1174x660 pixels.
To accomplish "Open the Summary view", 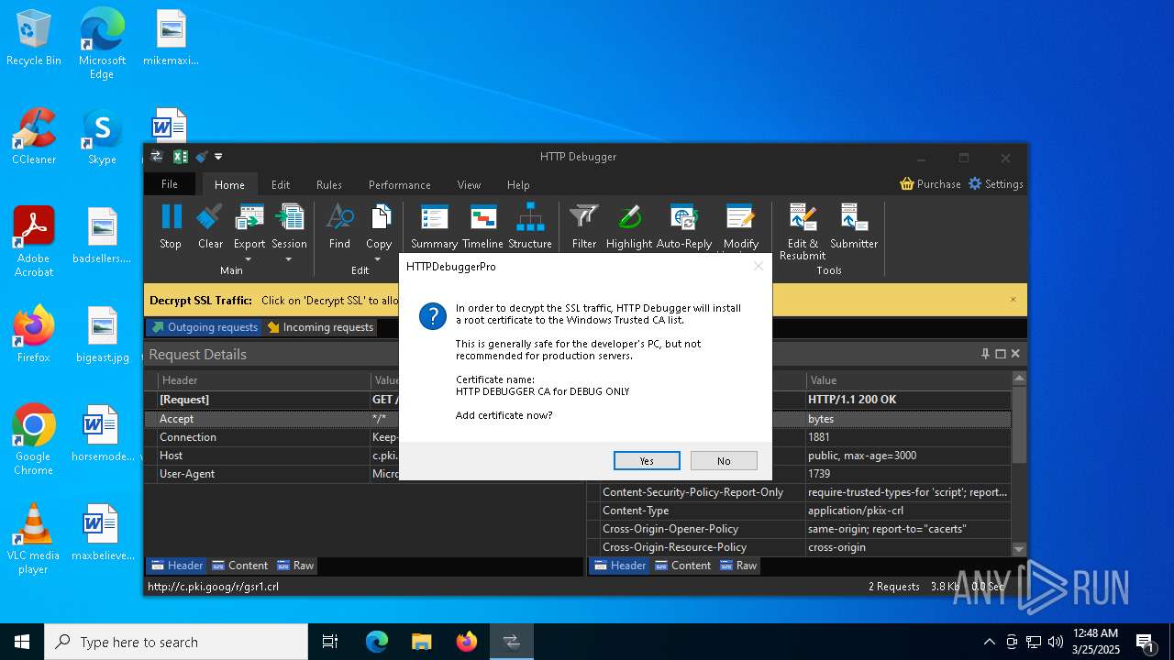I will click(434, 226).
